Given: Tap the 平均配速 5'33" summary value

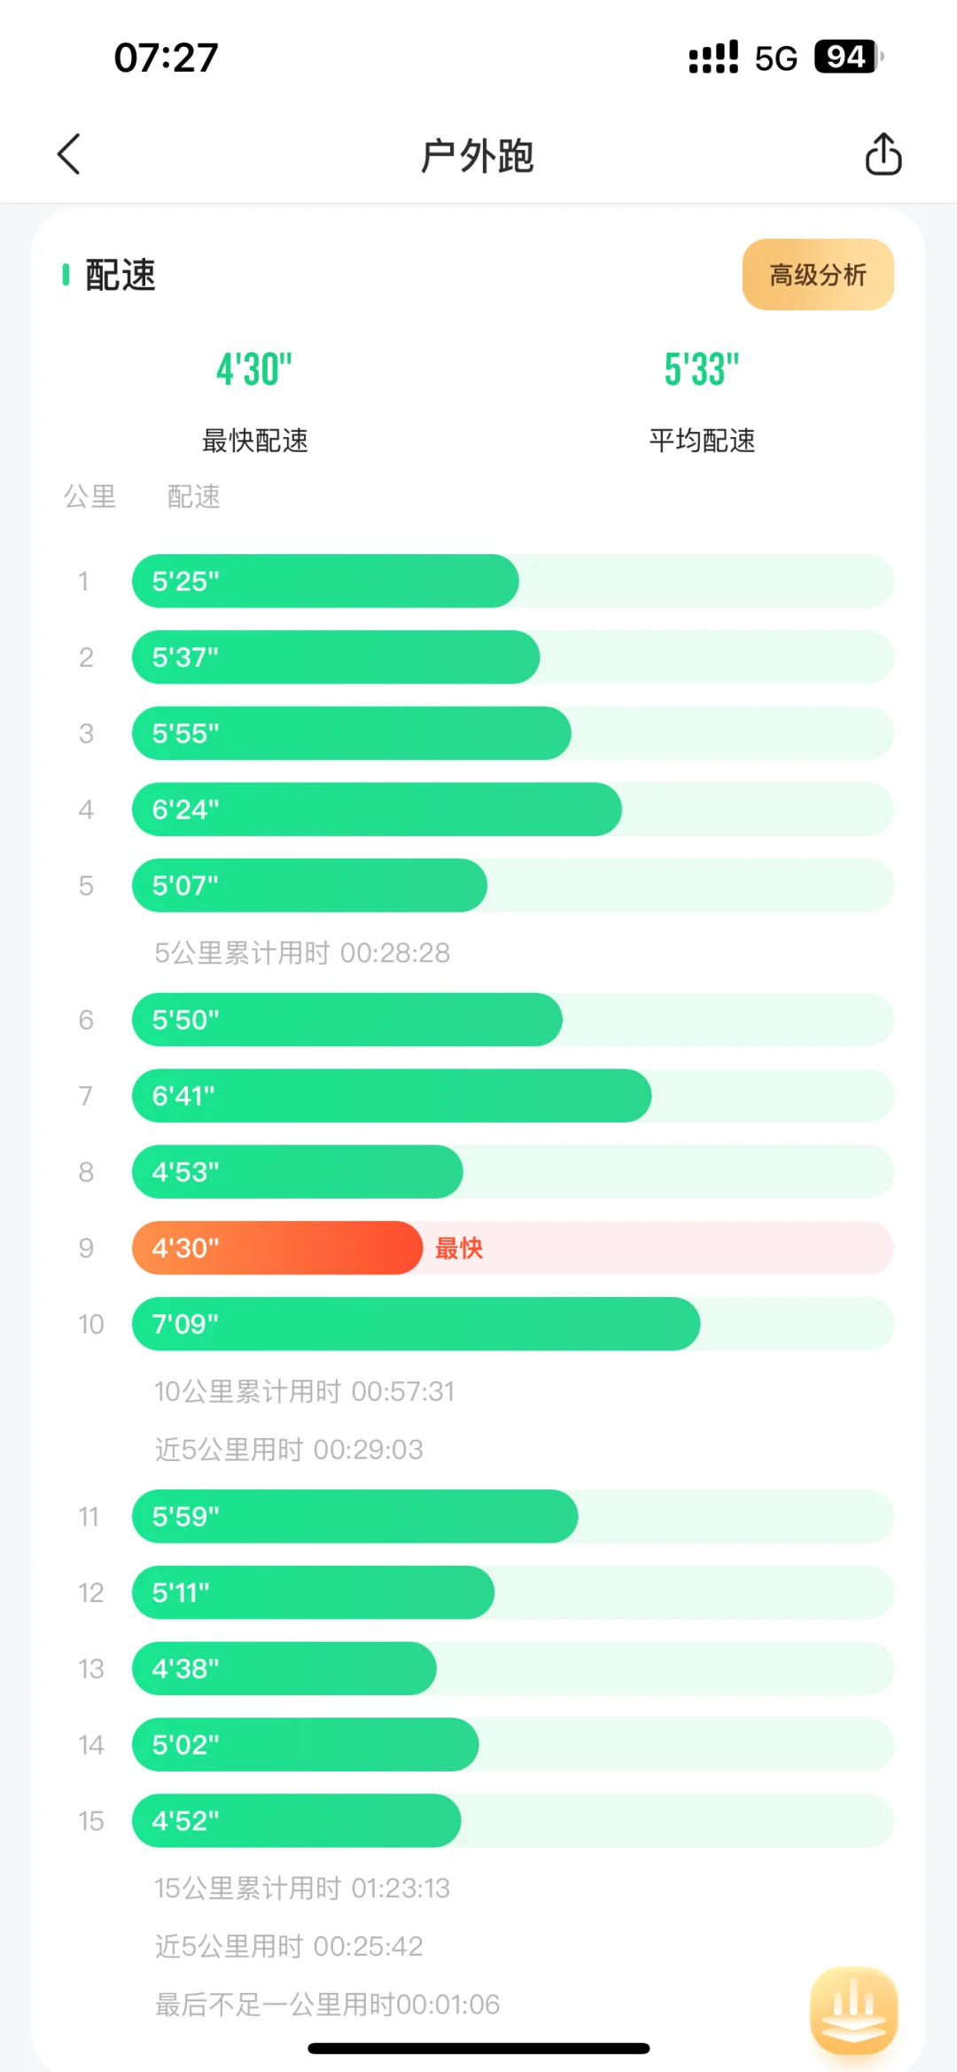Looking at the screenshot, I should click(x=702, y=370).
